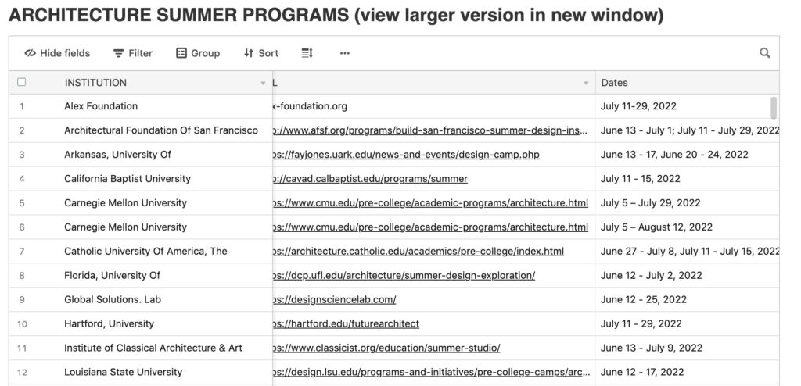Open the three-dot more options menu
This screenshot has height=386, width=801.
345,53
